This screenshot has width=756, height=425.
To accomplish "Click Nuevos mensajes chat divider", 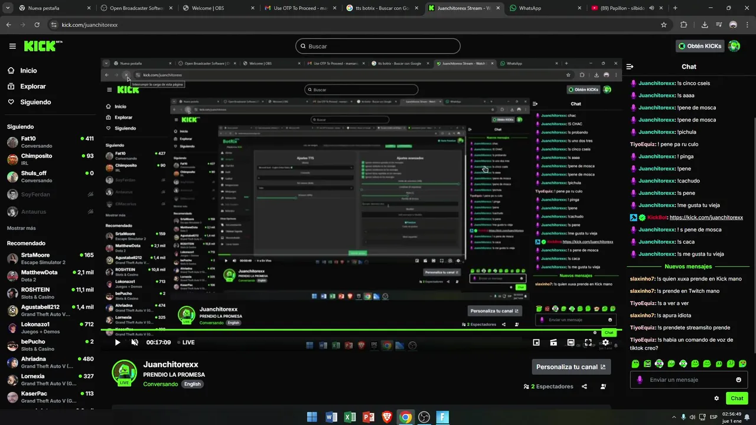I will [x=688, y=267].
